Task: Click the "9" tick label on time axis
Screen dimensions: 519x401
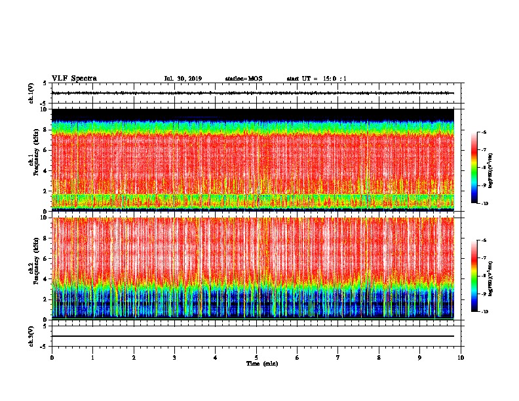Action: (419, 358)
